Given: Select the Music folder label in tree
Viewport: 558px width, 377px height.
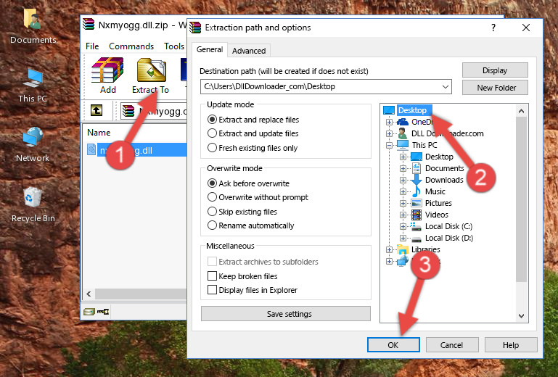Looking at the screenshot, I should (435, 191).
